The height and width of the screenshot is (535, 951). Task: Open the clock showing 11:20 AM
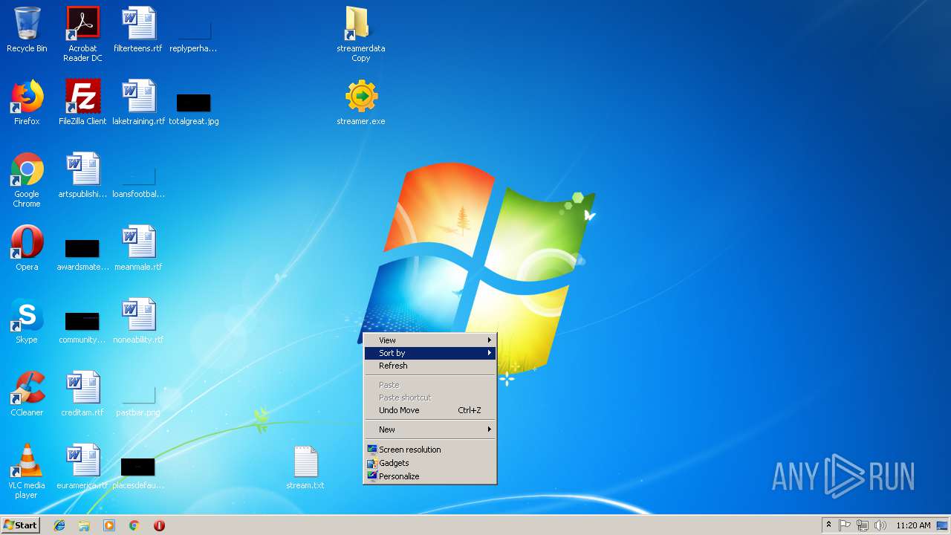[x=913, y=525]
